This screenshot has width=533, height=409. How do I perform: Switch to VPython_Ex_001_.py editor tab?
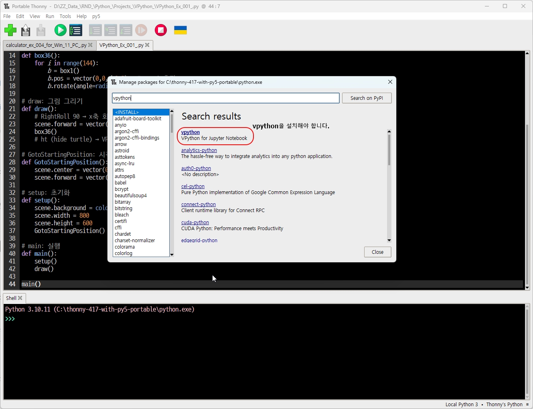[x=122, y=45]
